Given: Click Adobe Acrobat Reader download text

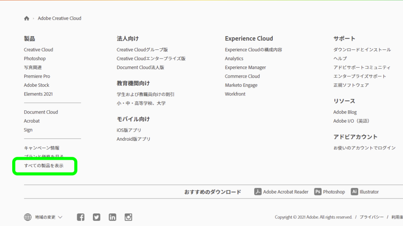Looking at the screenshot, I should click(x=286, y=192).
